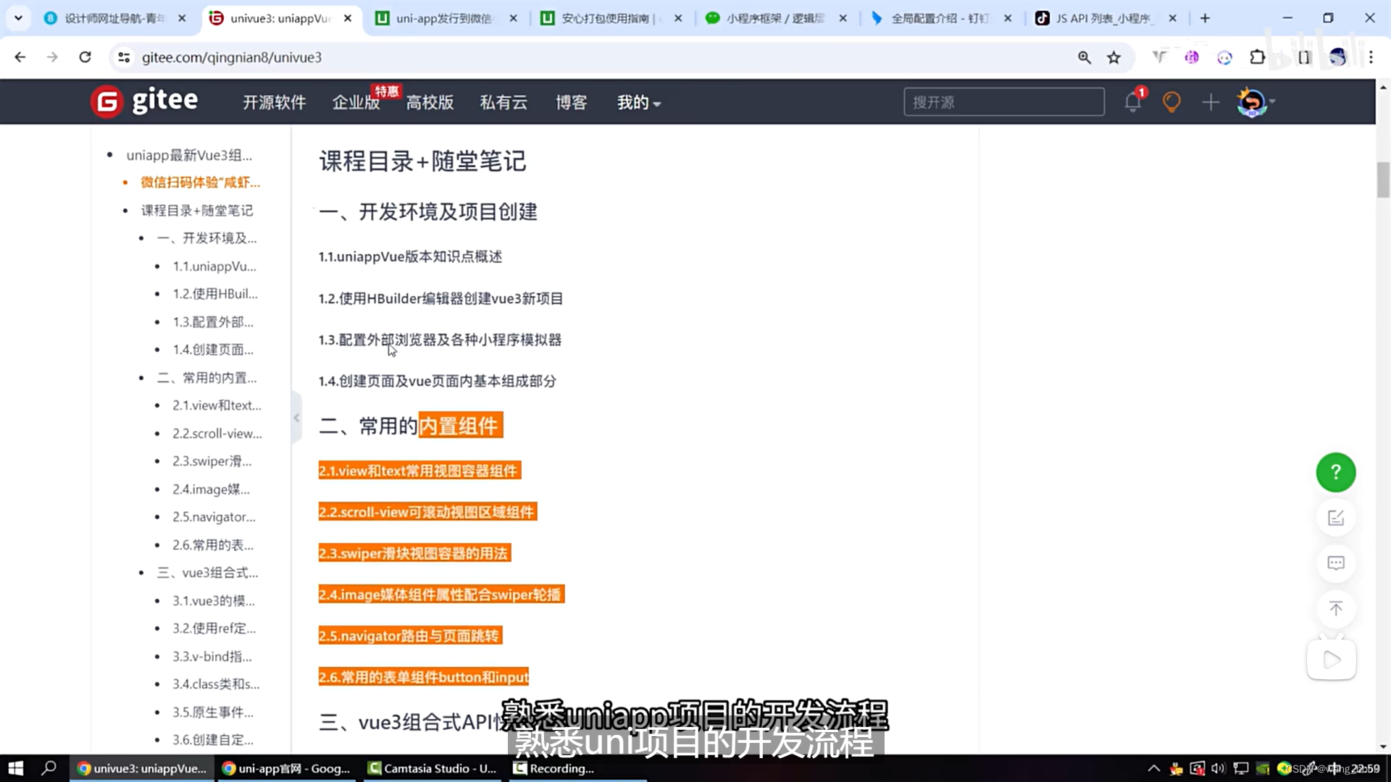This screenshot has width=1391, height=782.
Task: Click the browser side panel icon
Action: point(1305,57)
